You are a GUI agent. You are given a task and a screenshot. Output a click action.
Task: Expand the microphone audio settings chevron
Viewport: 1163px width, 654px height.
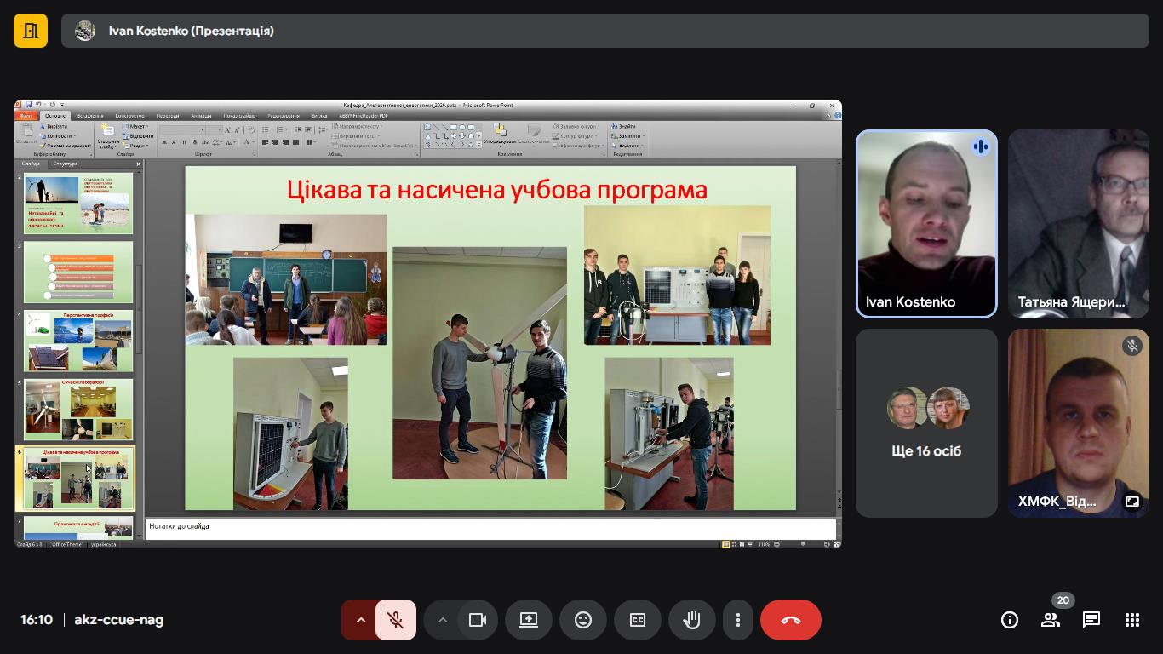(360, 620)
